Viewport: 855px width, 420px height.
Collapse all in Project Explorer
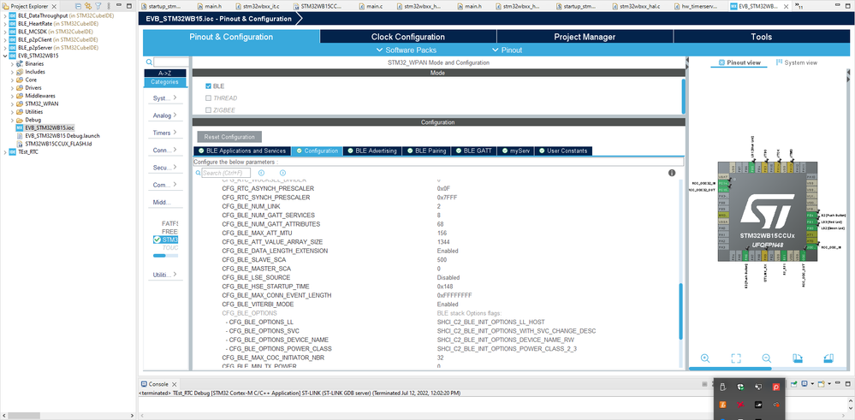(80, 6)
